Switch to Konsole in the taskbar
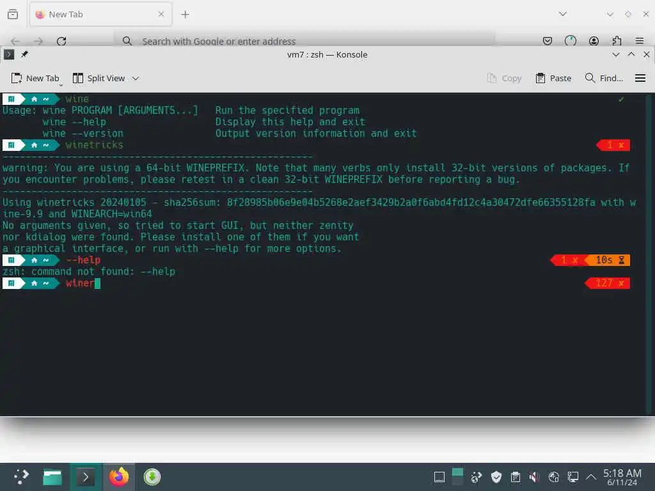The image size is (655, 491). 86,477
